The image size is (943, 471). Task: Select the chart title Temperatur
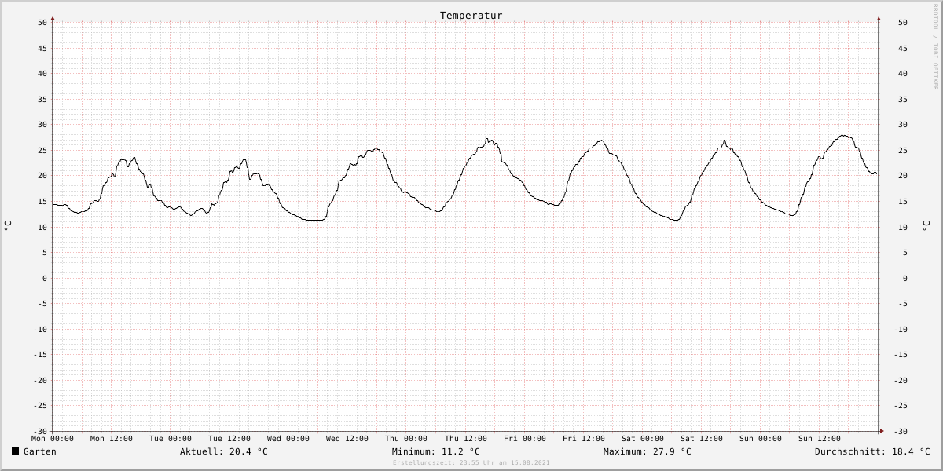tap(471, 16)
